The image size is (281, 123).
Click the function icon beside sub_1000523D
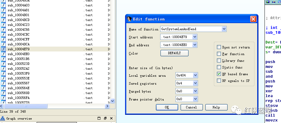(3, 64)
